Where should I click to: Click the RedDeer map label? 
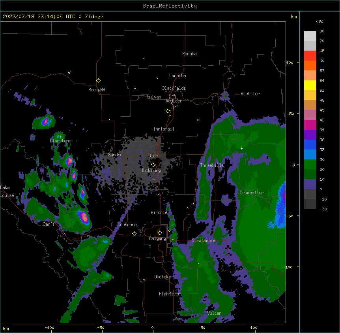click(x=174, y=101)
